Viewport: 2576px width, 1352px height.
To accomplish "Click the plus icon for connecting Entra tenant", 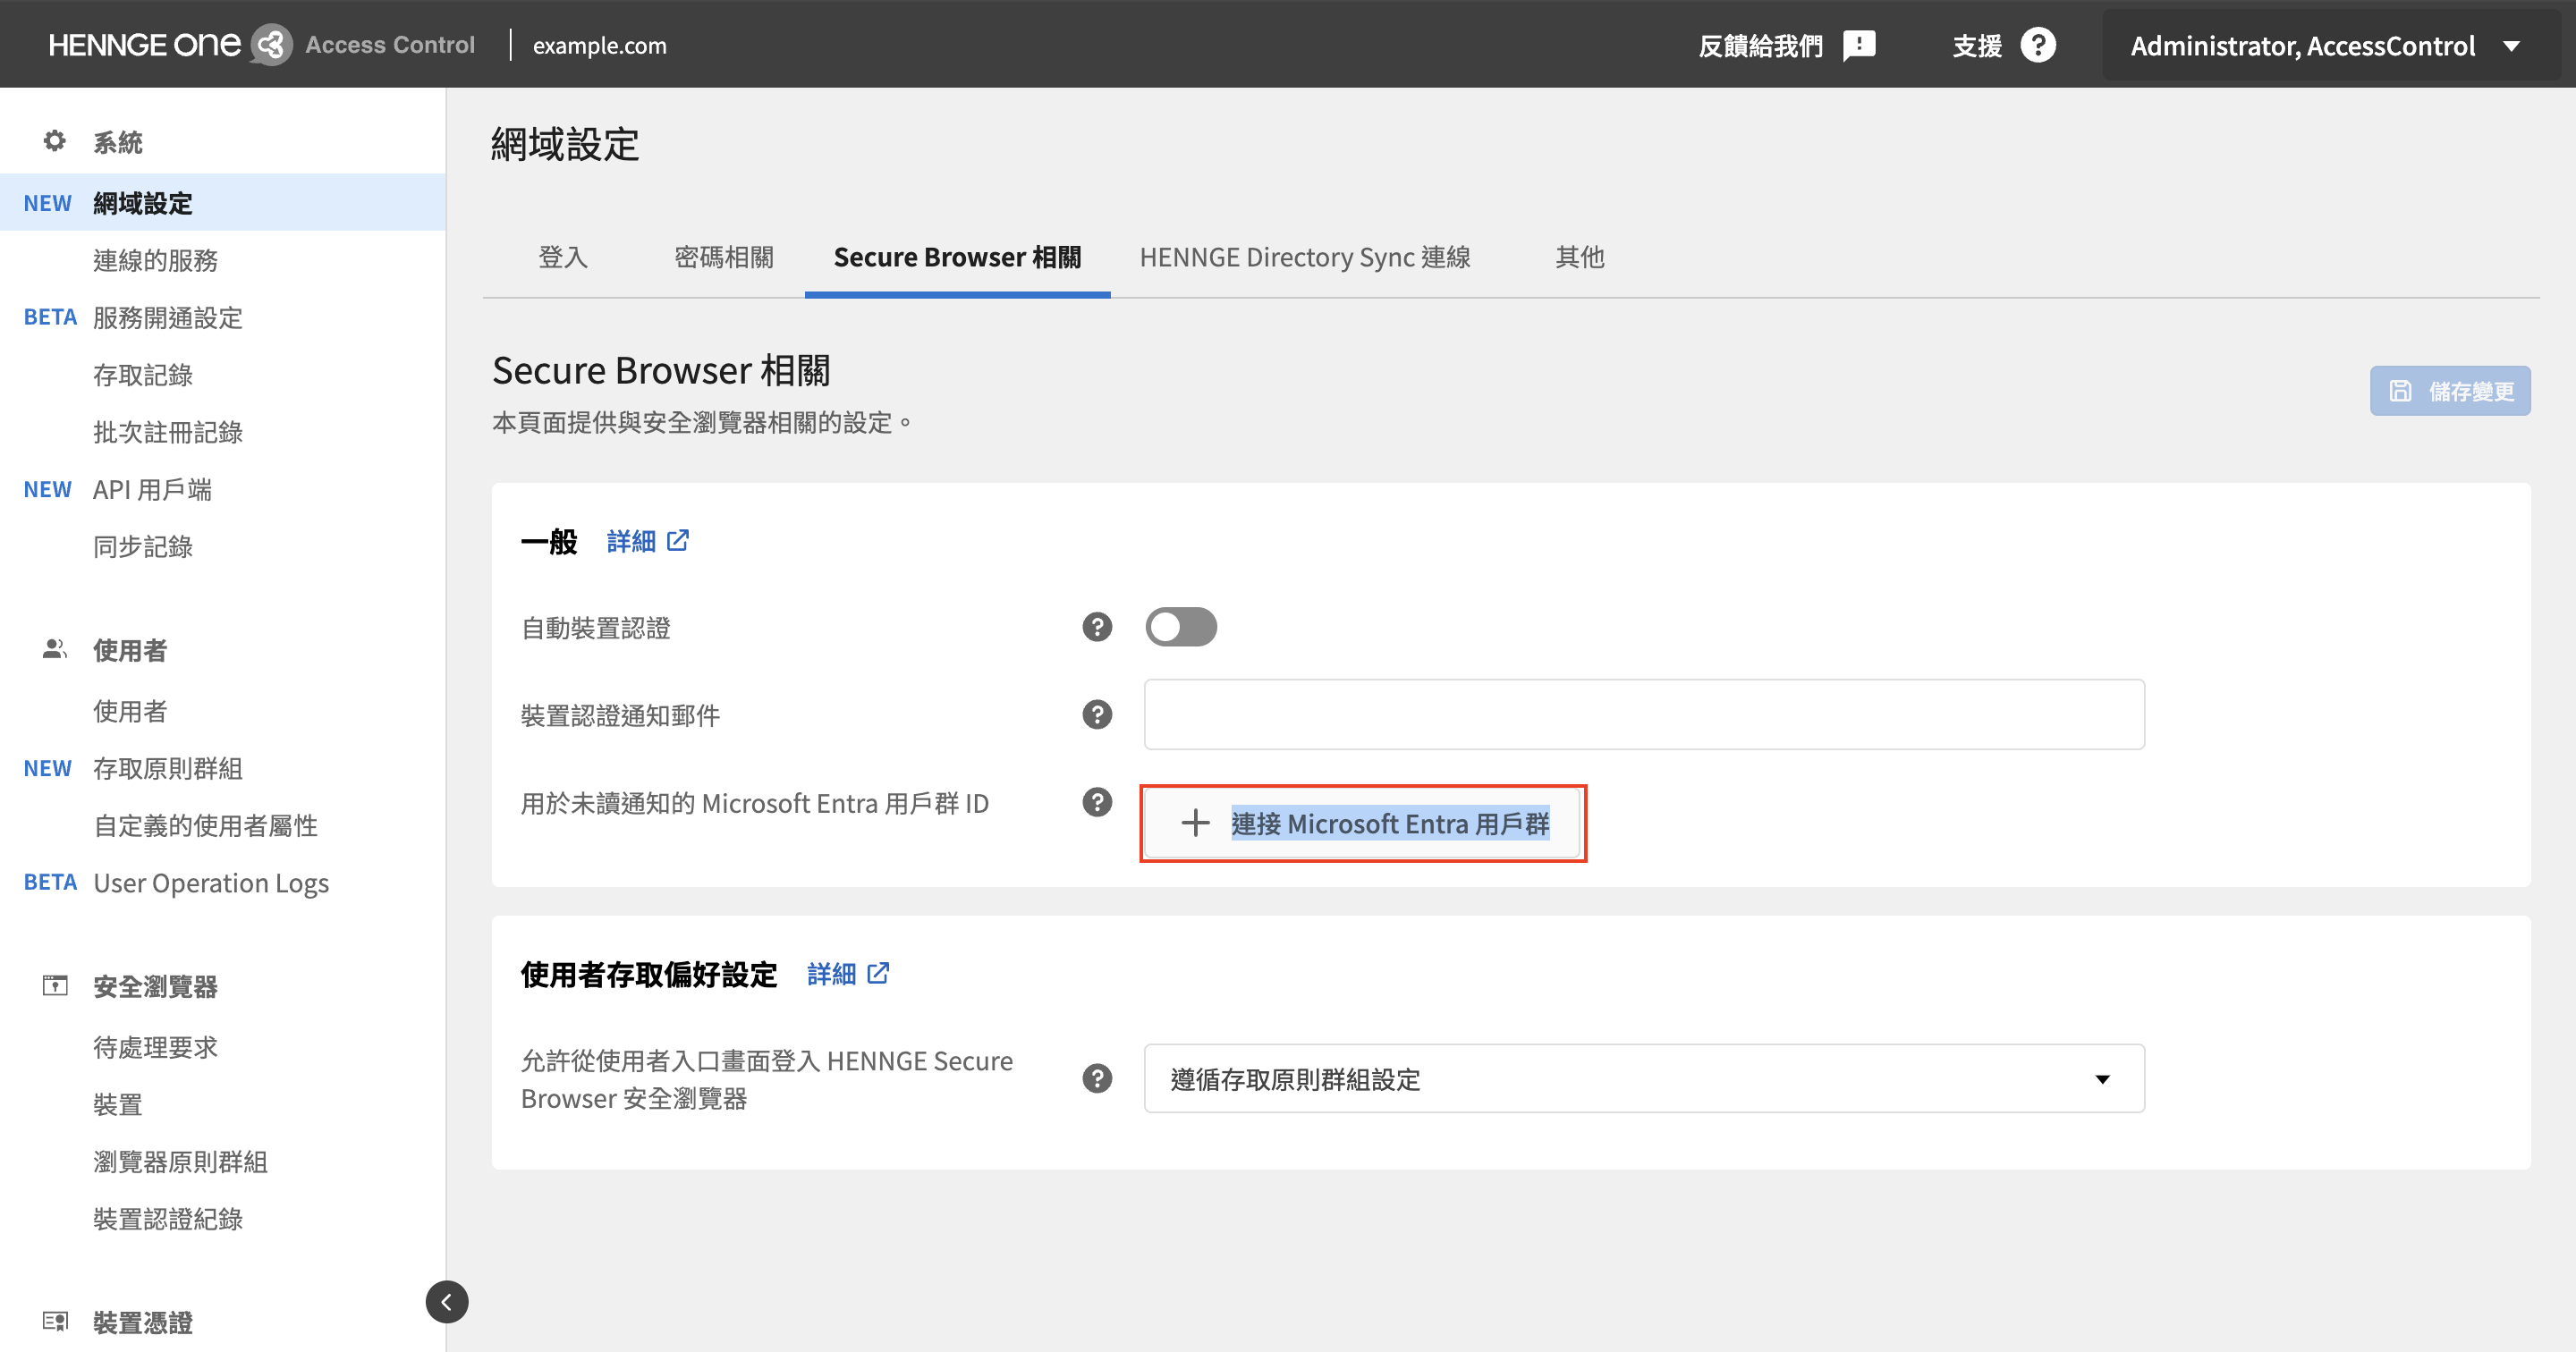I will point(1195,823).
